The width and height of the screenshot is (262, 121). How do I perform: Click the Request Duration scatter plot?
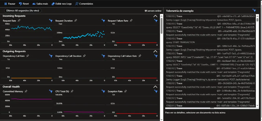tap(84, 35)
